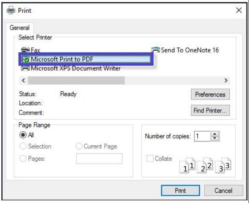Enable the Collate checkbox
The image size is (249, 203).
tap(150, 159)
